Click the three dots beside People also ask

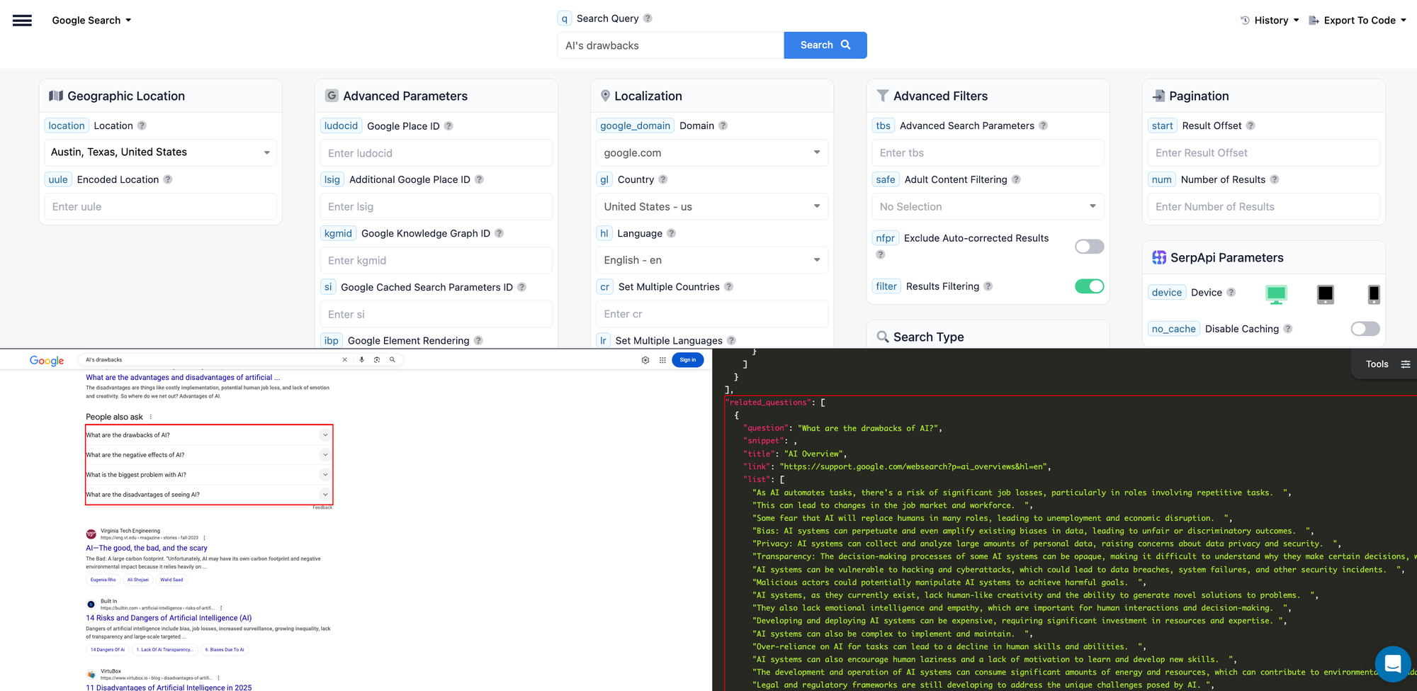pos(151,417)
